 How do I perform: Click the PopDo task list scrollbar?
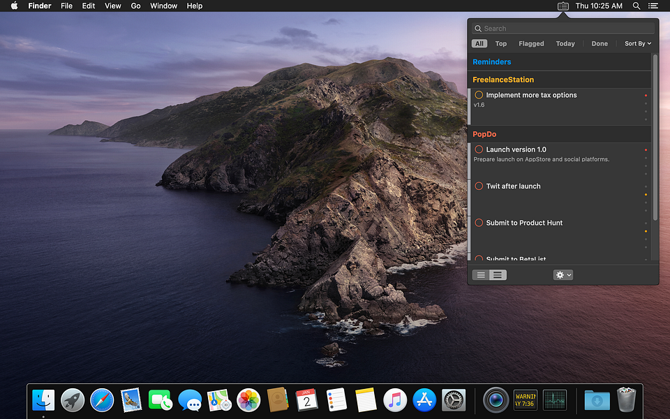click(x=655, y=137)
